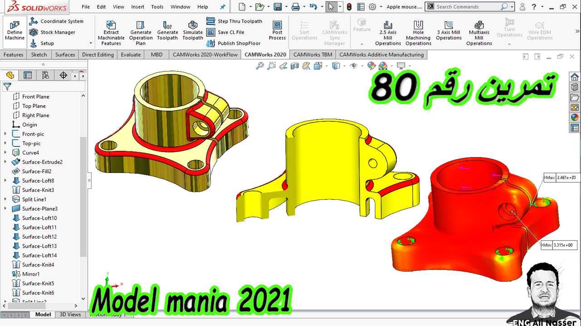Open the File menu
This screenshot has width=581, height=326.
85,7
